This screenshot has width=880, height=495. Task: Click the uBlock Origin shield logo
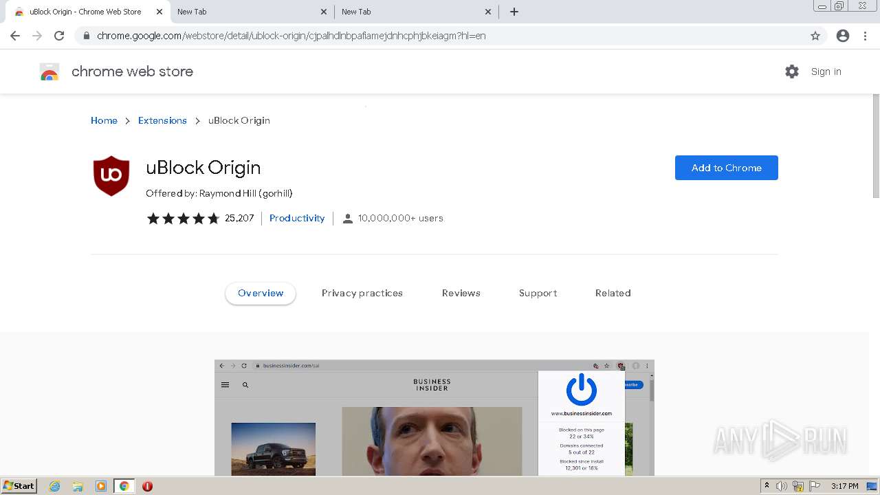pos(111,176)
